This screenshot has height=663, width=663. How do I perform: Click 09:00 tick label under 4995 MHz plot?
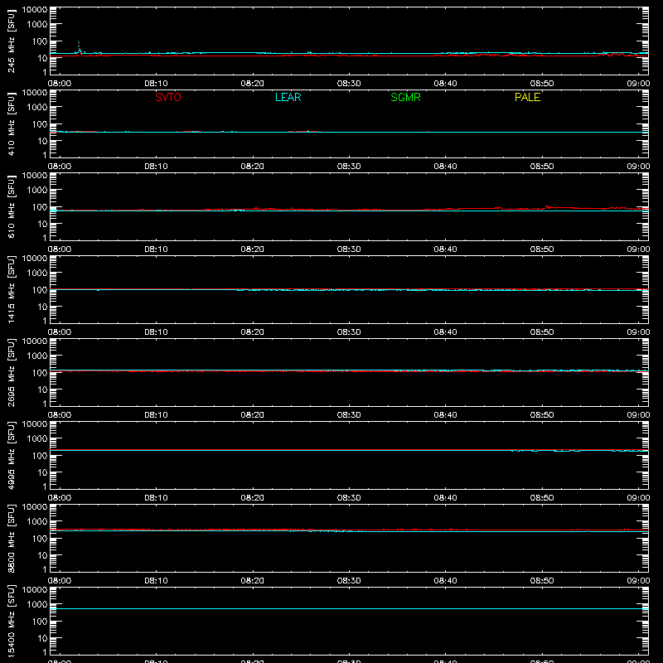pyautogui.click(x=638, y=498)
